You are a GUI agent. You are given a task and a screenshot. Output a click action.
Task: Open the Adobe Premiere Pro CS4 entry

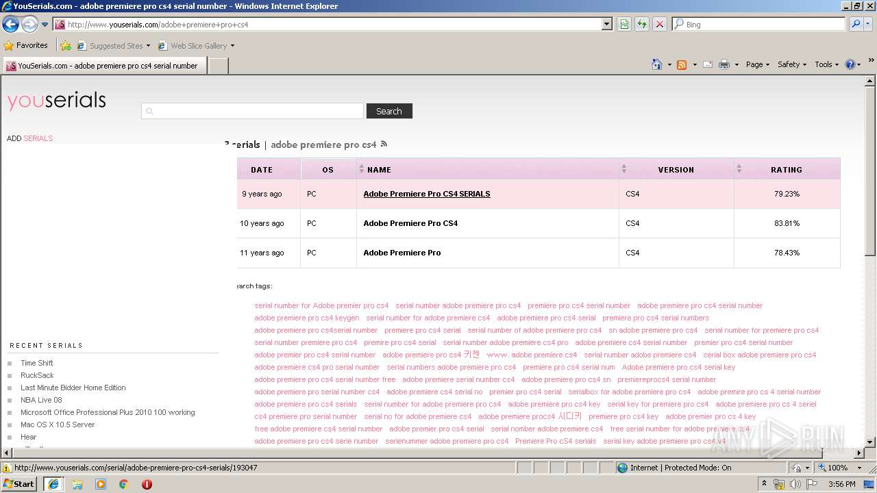point(410,223)
